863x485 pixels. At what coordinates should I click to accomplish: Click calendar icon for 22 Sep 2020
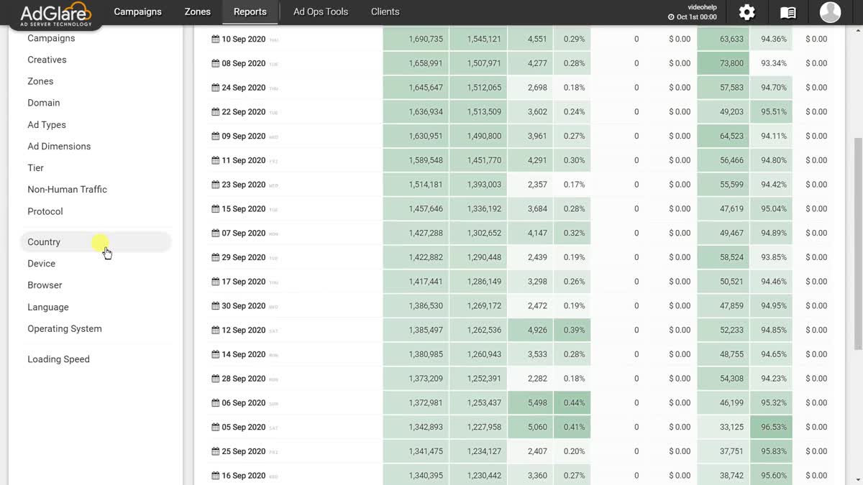pos(216,112)
